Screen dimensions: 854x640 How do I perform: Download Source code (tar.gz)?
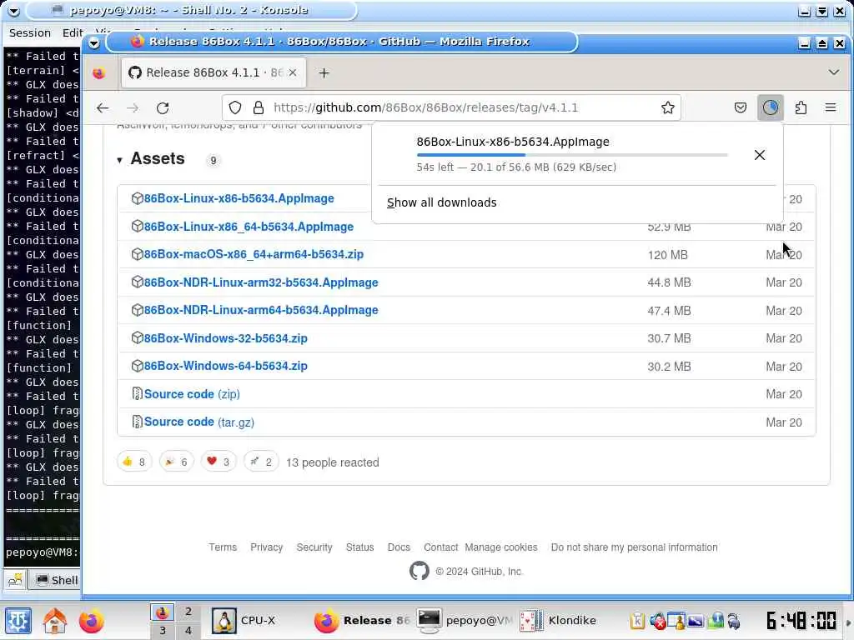click(198, 422)
